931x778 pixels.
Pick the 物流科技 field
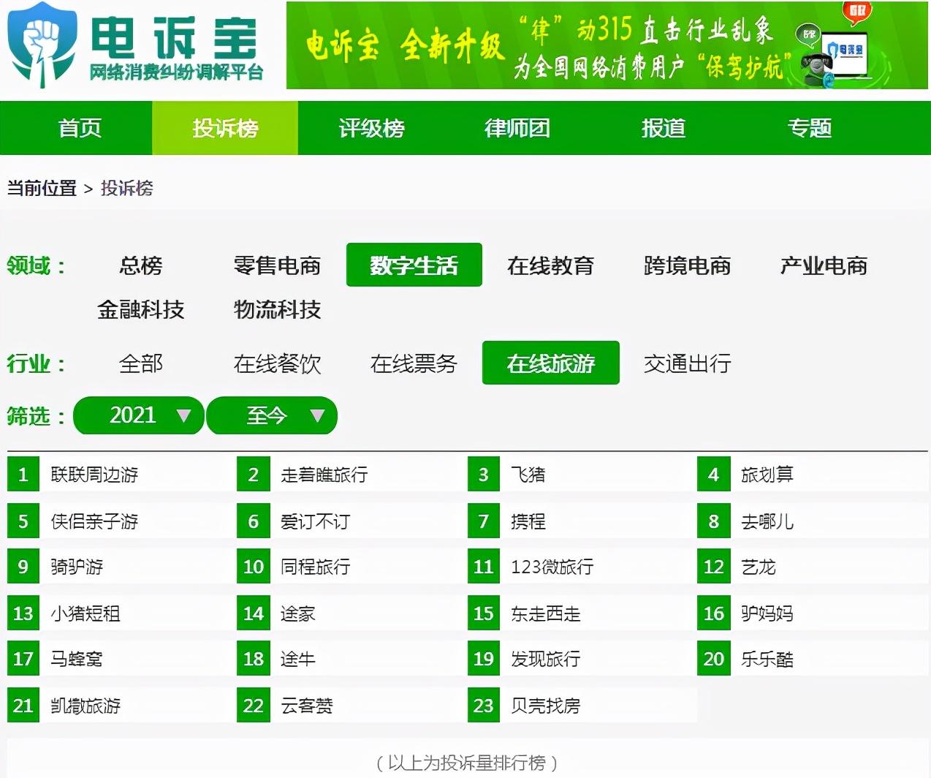tap(278, 309)
